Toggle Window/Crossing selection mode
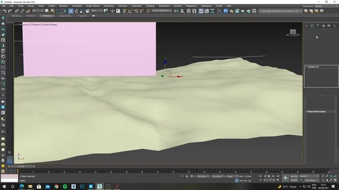Image resolution: width=339 pixels, height=190 pixels. [64, 11]
